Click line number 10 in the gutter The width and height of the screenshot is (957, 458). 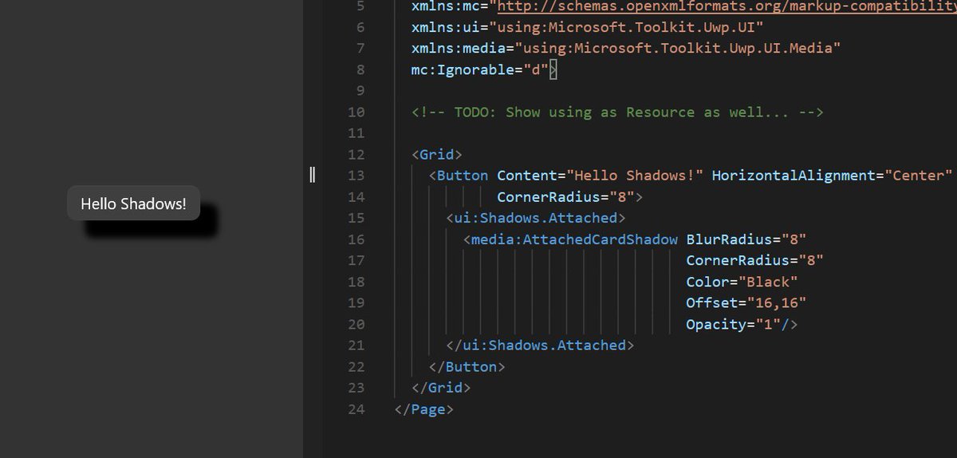[x=356, y=112]
